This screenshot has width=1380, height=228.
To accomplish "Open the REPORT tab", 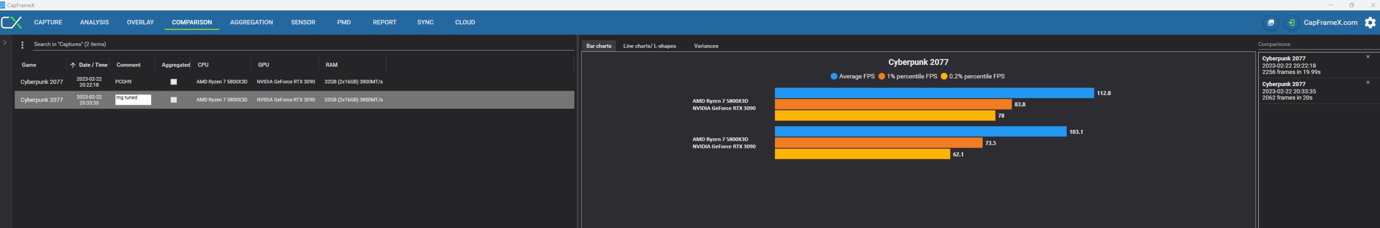I will tap(384, 22).
